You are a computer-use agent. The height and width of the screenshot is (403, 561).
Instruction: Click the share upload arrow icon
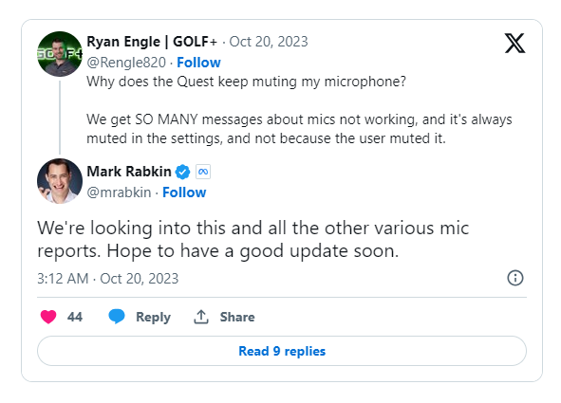click(x=201, y=317)
